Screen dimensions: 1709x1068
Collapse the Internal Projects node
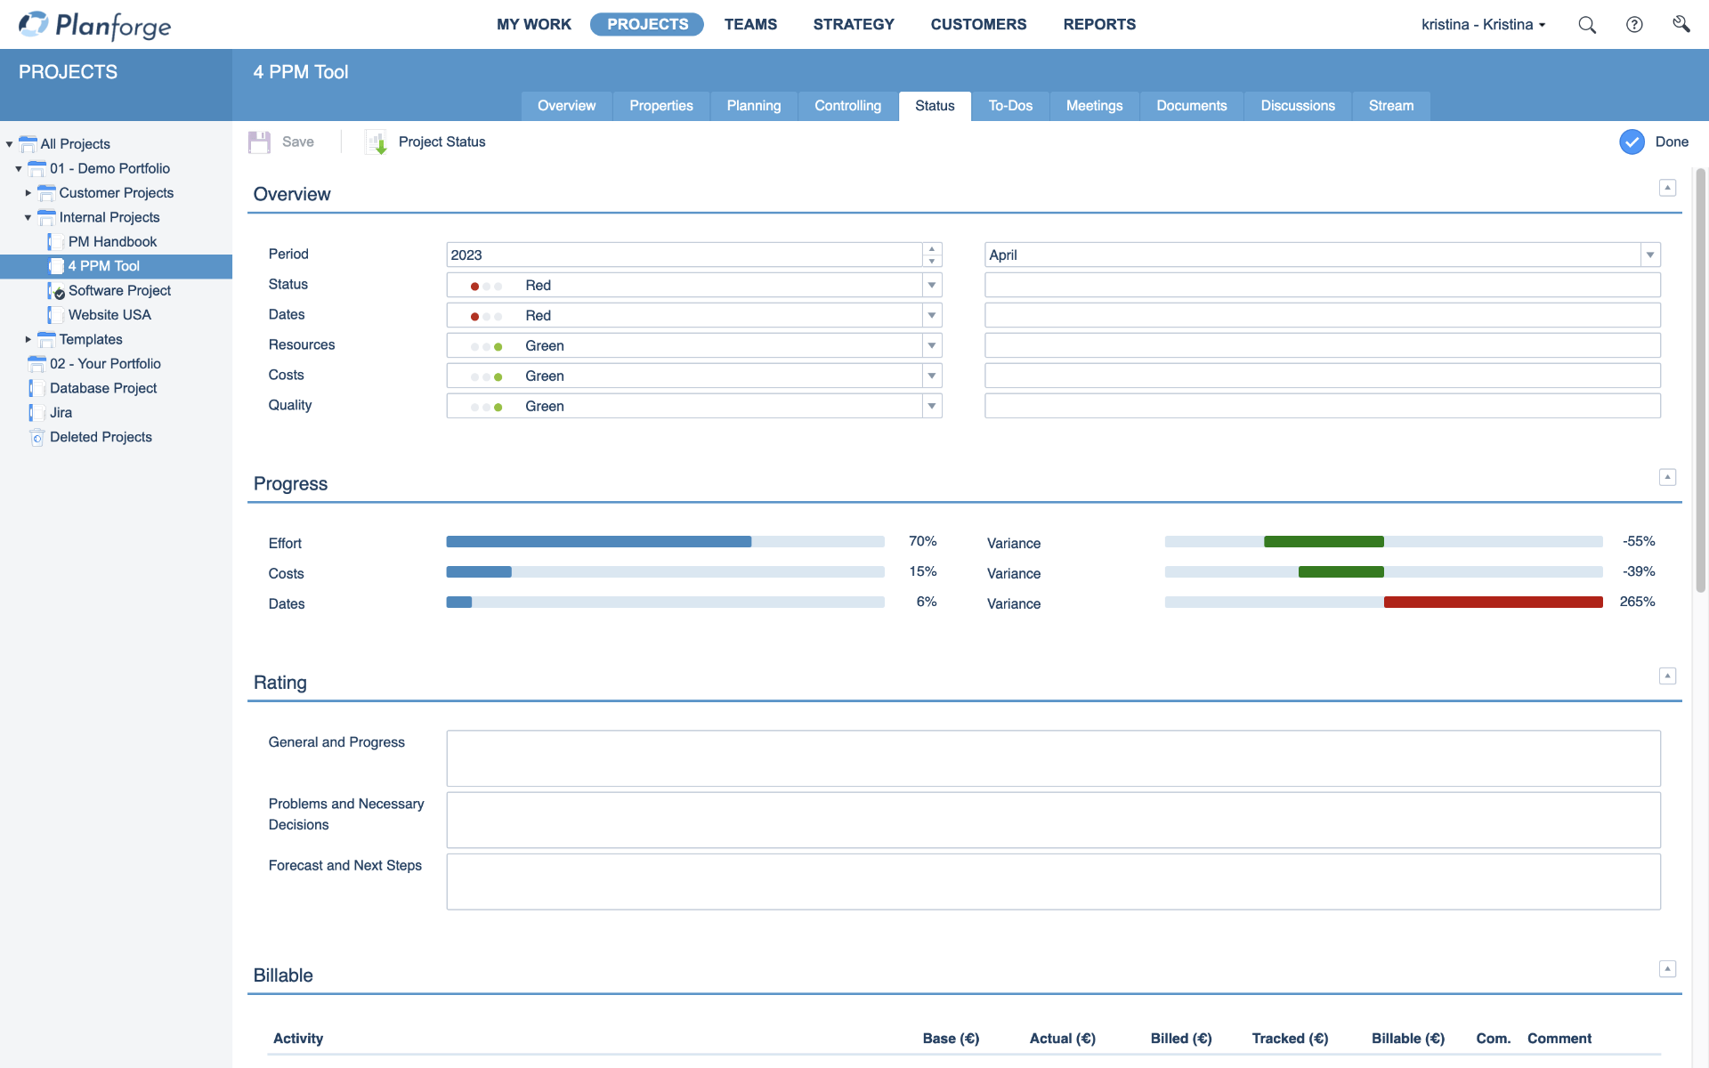(x=28, y=217)
